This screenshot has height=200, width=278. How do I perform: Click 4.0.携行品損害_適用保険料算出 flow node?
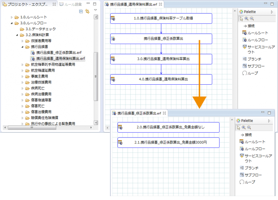(x=161, y=79)
